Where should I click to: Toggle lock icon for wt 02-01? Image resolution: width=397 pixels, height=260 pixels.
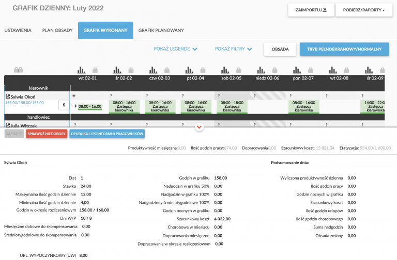(x=95, y=70)
